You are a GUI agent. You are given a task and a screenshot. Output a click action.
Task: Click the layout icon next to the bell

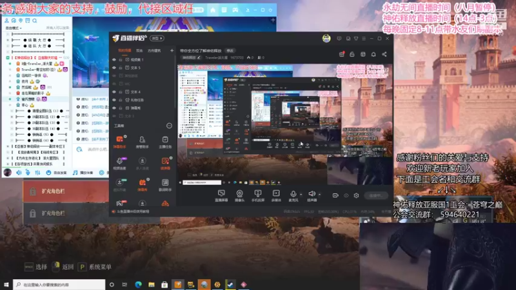click(362, 54)
